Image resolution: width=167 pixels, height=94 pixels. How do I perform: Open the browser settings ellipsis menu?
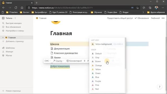click(163, 8)
